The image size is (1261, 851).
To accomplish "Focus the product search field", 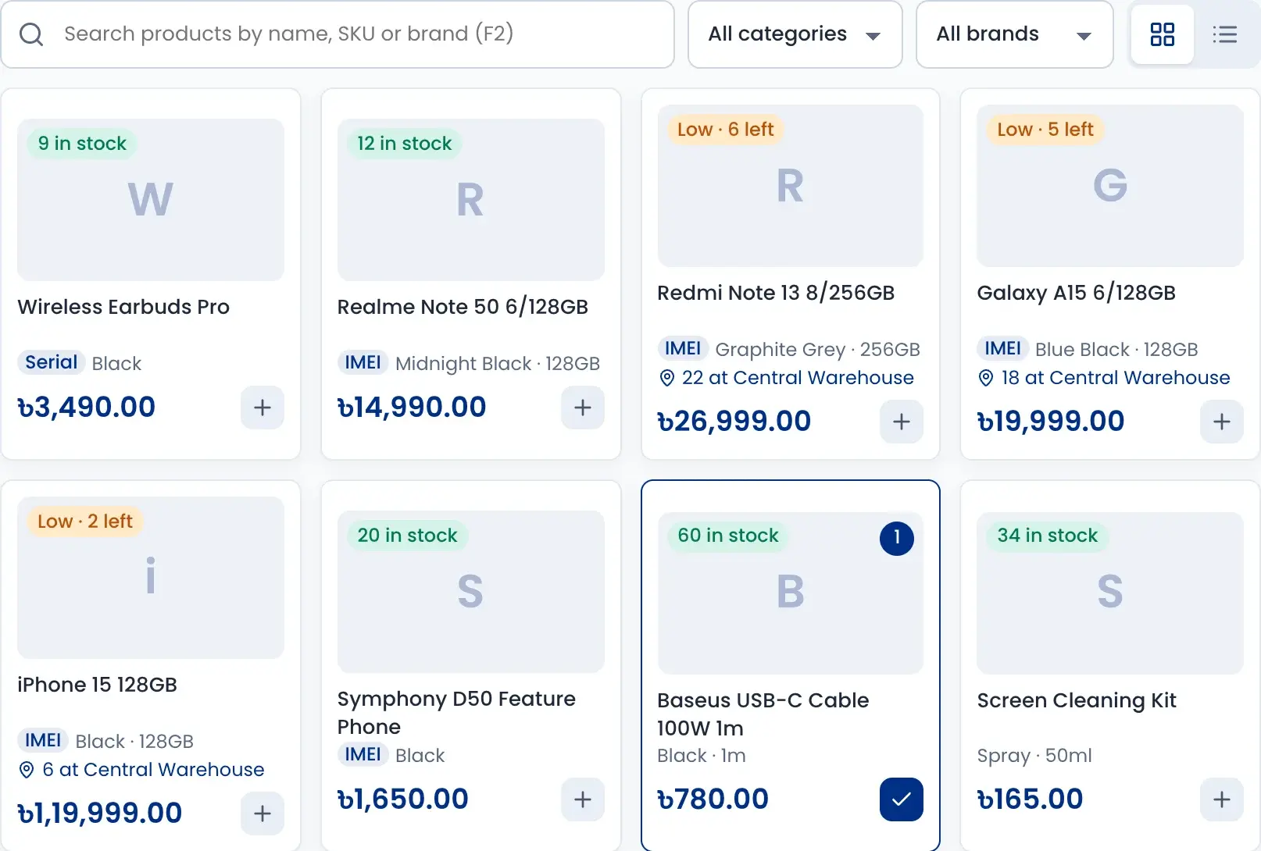I will (x=338, y=34).
